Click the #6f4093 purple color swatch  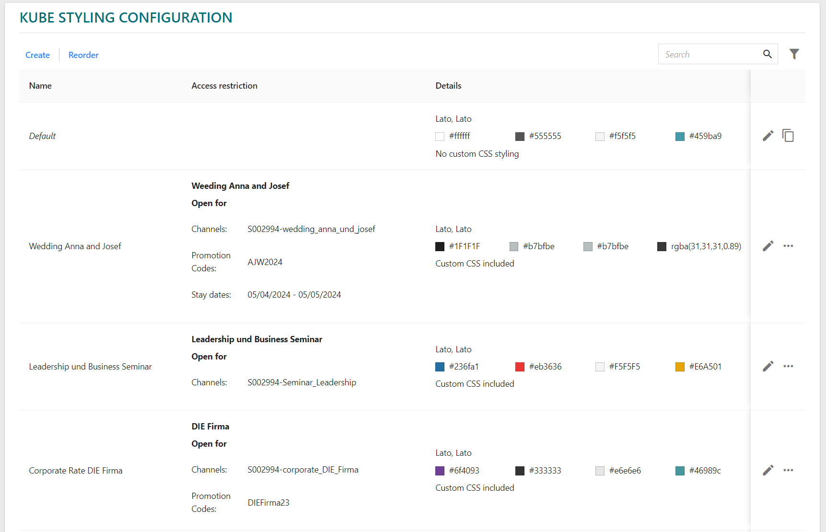point(440,471)
